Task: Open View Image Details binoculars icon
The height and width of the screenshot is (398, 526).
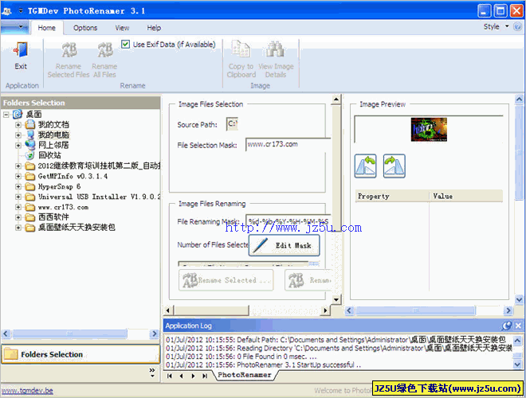Action: [x=276, y=49]
